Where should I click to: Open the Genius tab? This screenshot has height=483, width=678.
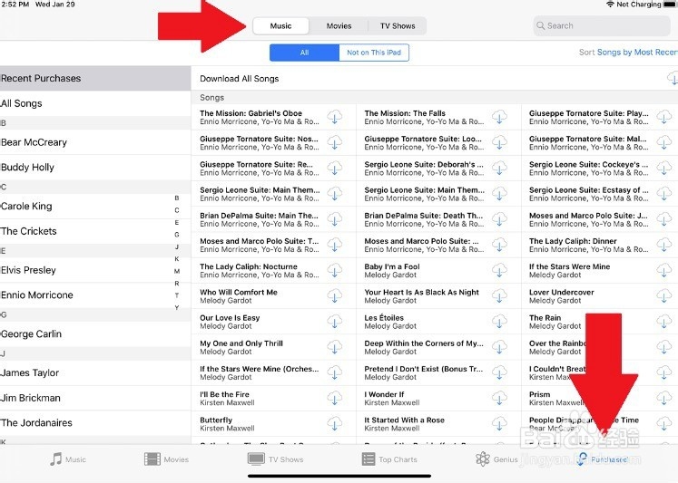496,459
